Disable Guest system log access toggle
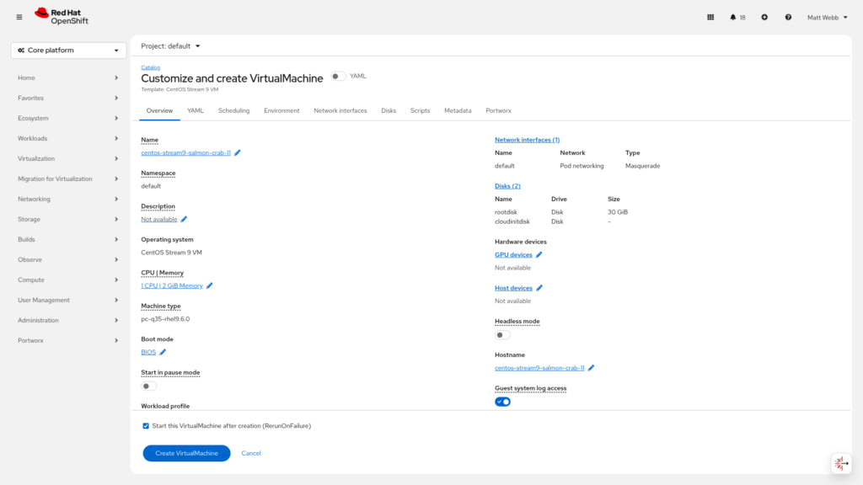This screenshot has width=863, height=485. pyautogui.click(x=502, y=402)
